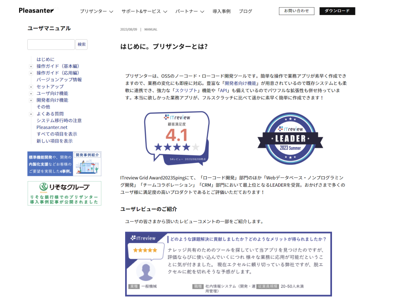This screenshot has width=393, height=305.
Task: Open システム移行時の注意 in the sidebar
Action: pyautogui.click(x=59, y=121)
